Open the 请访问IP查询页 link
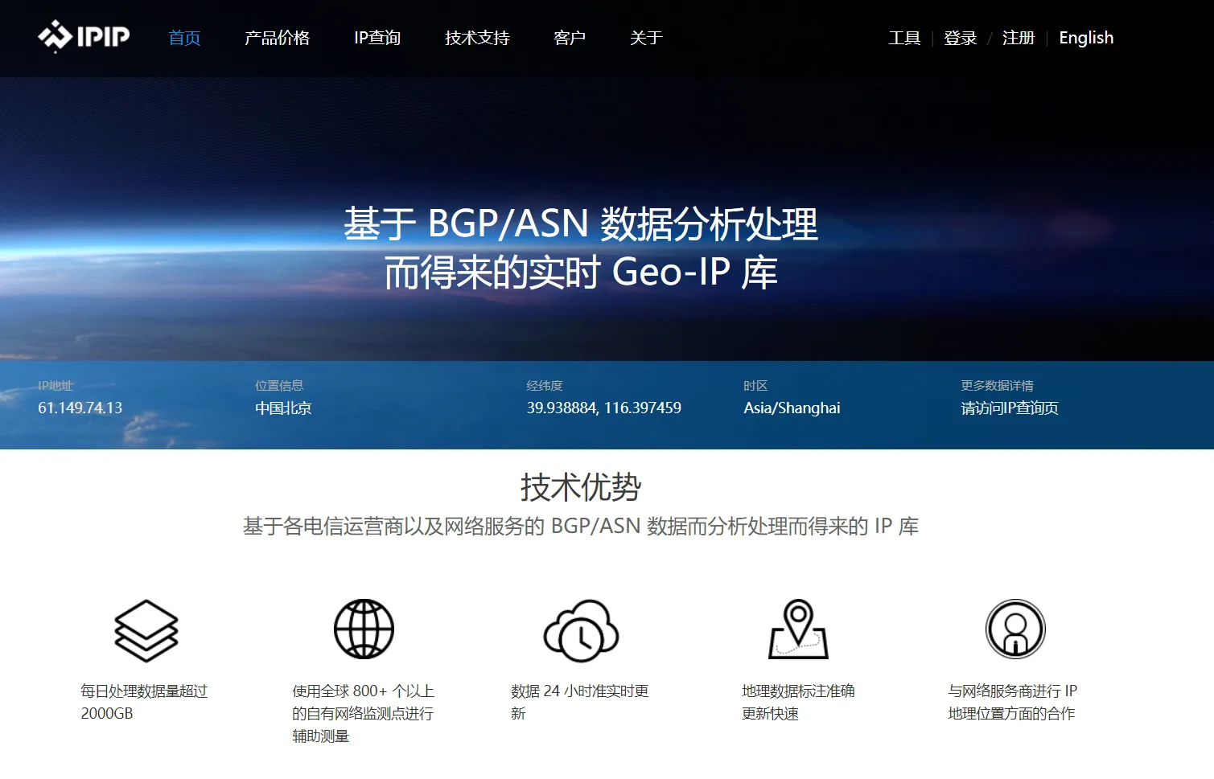This screenshot has height=779, width=1214. [1010, 408]
